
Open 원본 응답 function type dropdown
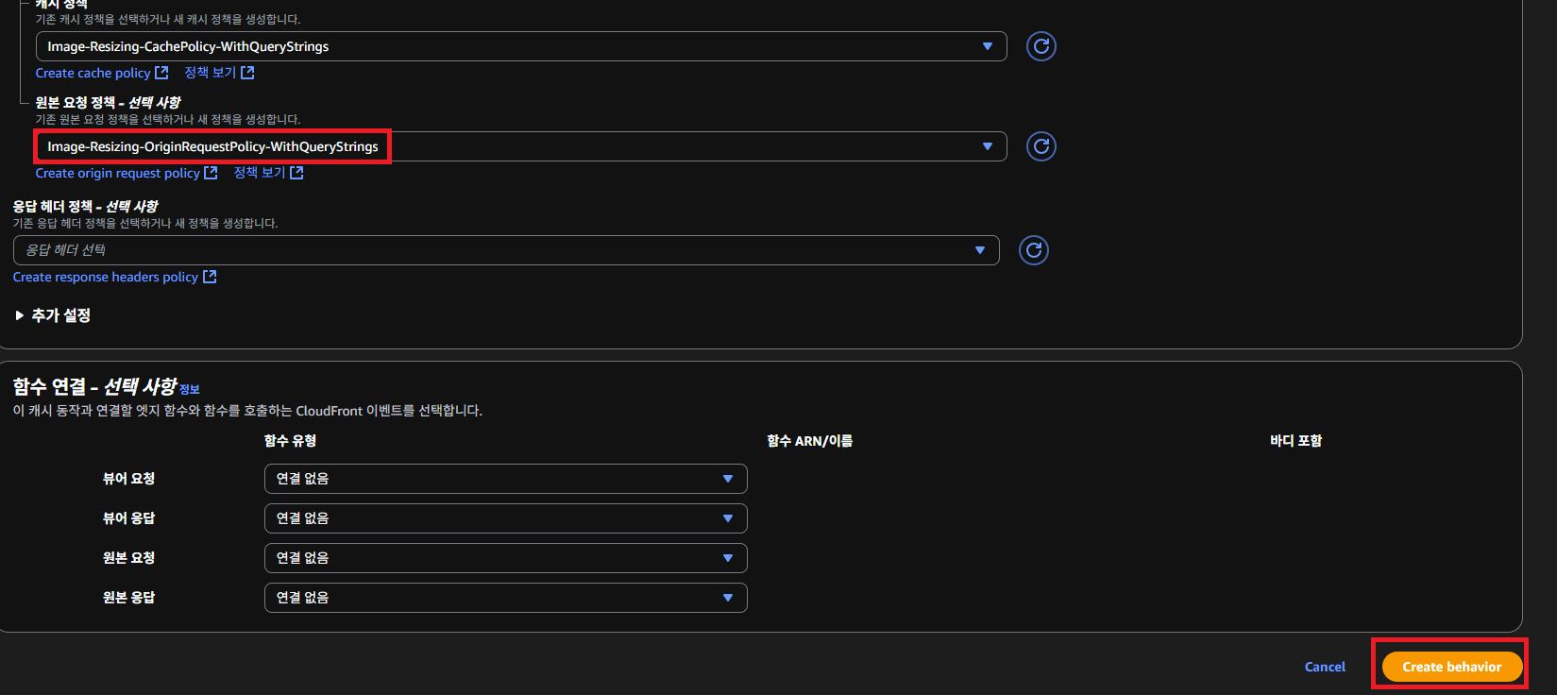[506, 598]
